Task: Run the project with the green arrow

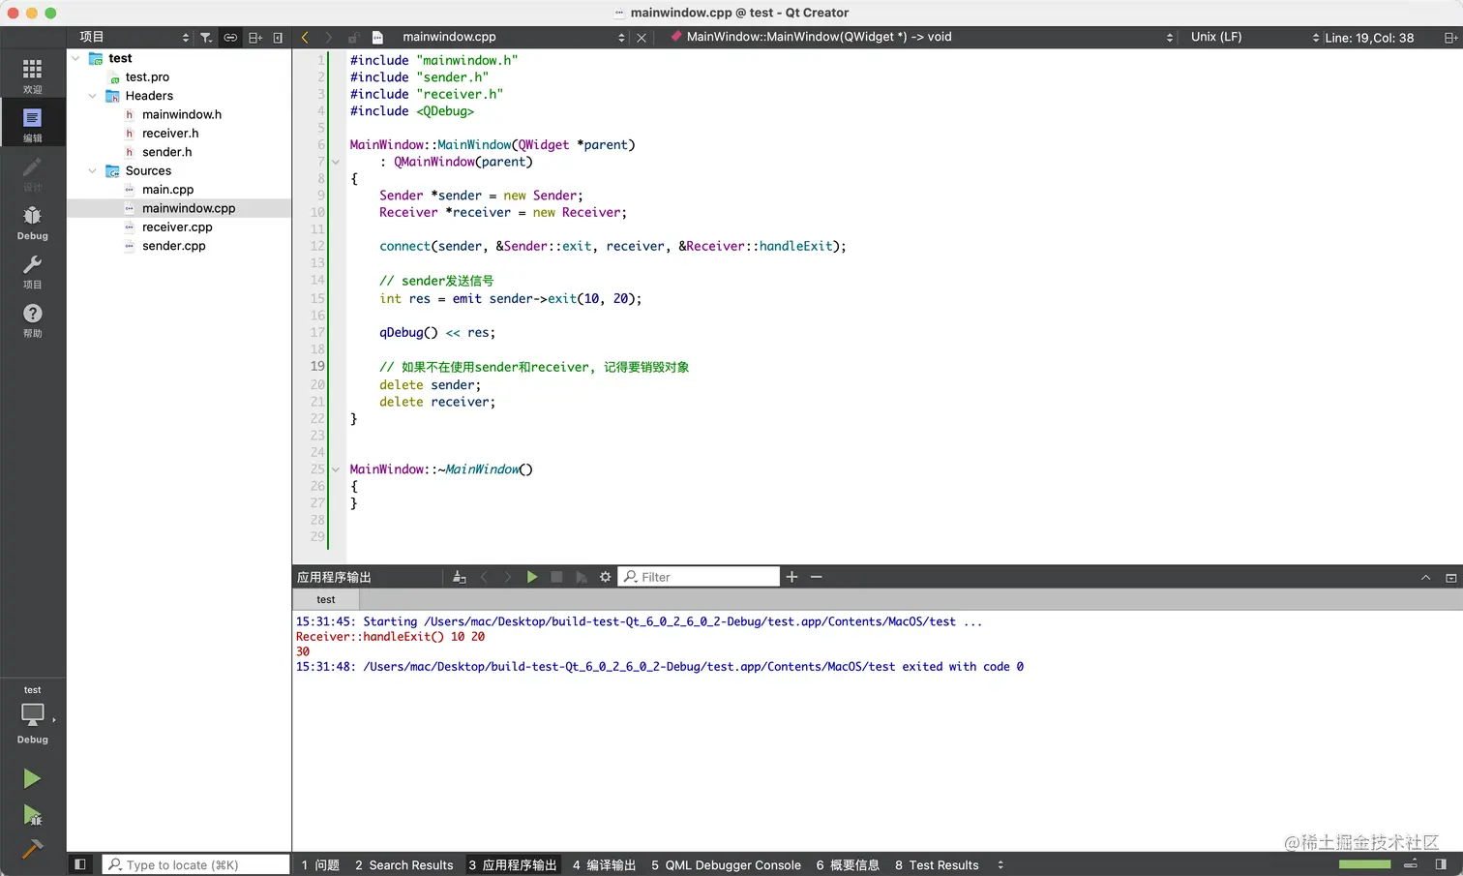Action: [32, 778]
